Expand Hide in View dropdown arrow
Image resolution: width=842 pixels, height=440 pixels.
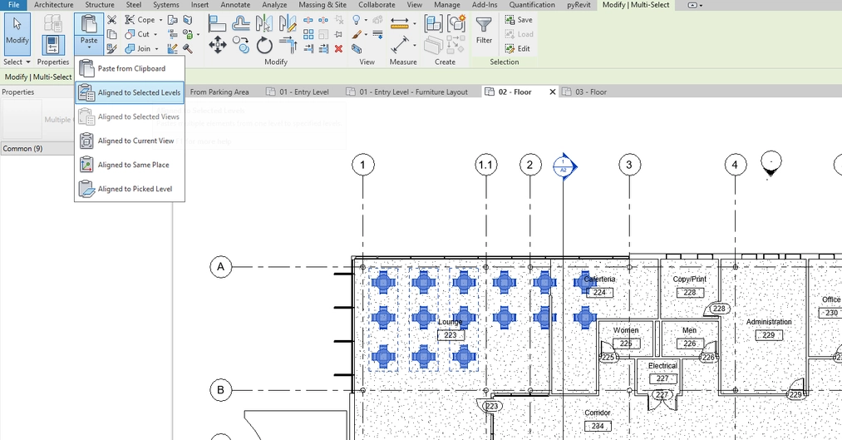pos(367,20)
